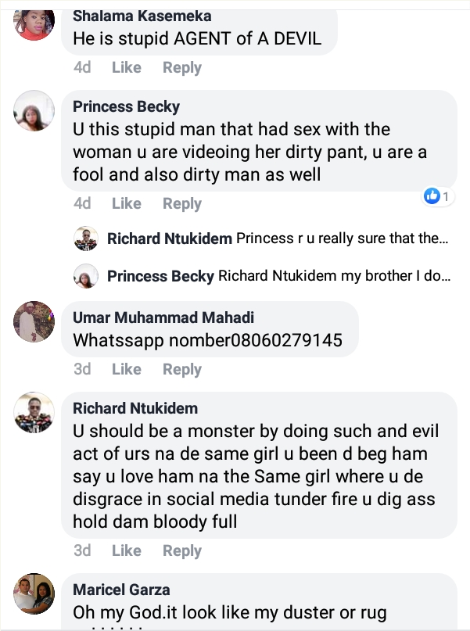Image resolution: width=470 pixels, height=631 pixels.
Task: Click Shalama Kasemeka's profile picture
Action: (34, 25)
